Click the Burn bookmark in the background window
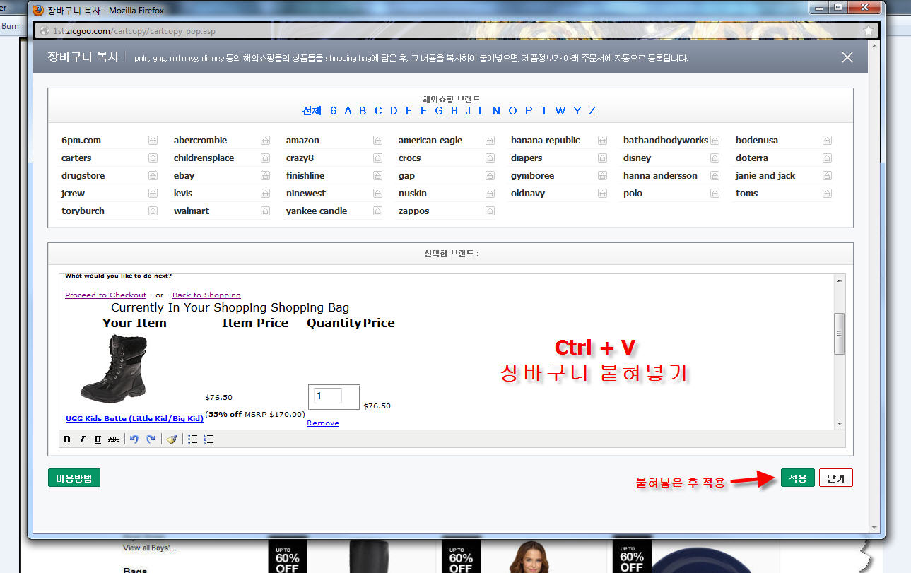This screenshot has height=573, width=911. click(10, 26)
